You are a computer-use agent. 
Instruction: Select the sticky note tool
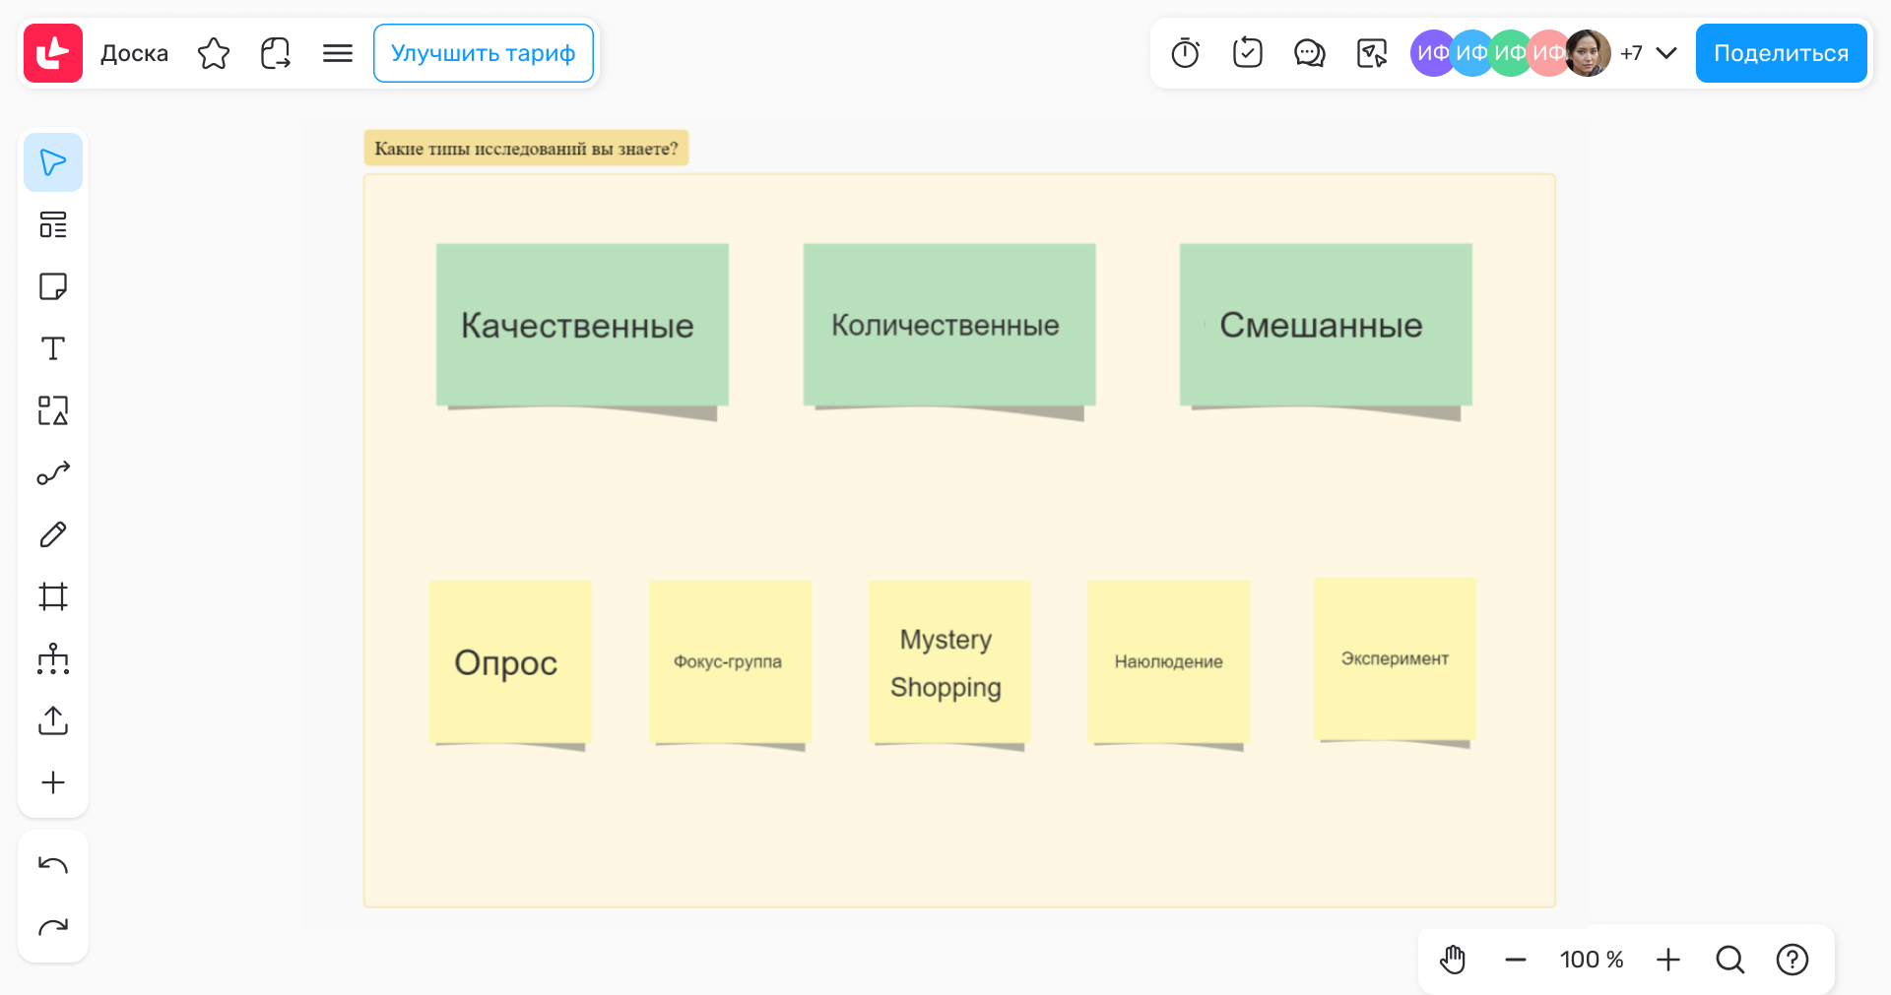[53, 286]
